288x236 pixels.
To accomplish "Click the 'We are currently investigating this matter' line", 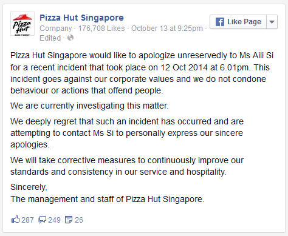I will 89,106.
